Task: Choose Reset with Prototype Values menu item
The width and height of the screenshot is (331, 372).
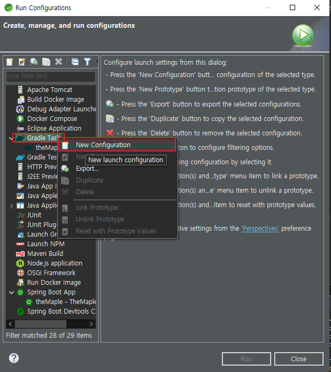Action: pos(117,231)
